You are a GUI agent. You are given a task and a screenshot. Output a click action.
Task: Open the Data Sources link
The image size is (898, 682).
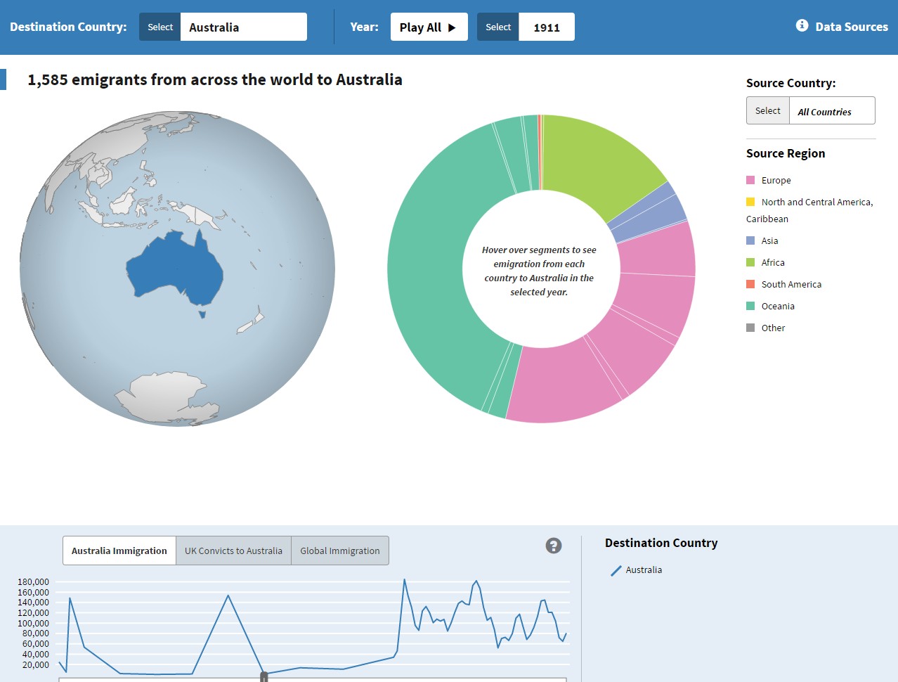[851, 27]
